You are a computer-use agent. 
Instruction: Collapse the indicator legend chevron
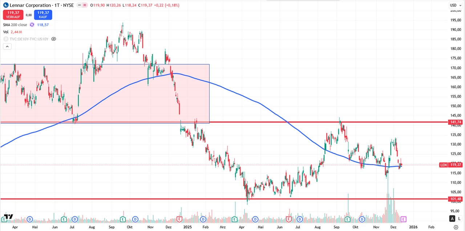click(x=7, y=47)
